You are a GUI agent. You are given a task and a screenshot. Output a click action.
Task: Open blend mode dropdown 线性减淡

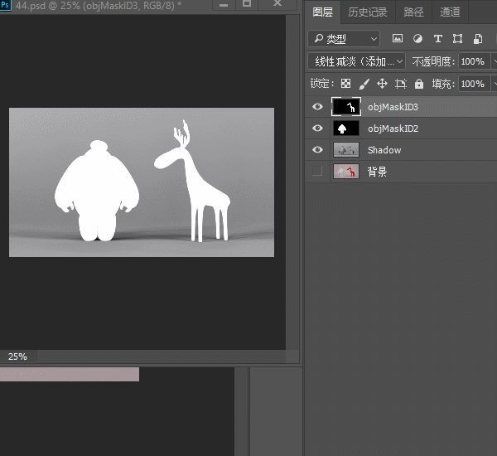coord(356,61)
